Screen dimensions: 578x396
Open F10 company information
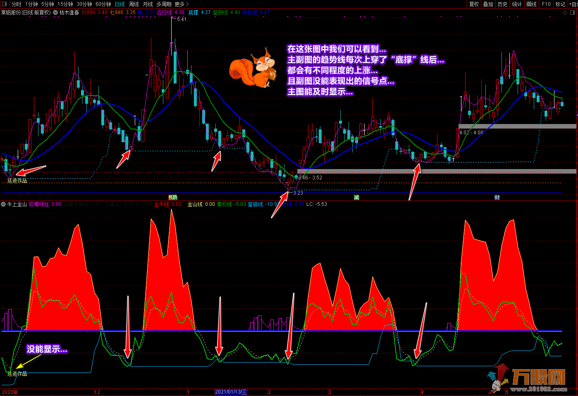(x=546, y=4)
